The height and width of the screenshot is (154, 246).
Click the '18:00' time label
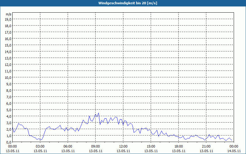(x=179, y=147)
